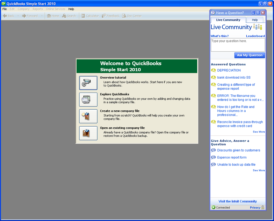Open the Privacy link
274x221 pixels.
255,208
